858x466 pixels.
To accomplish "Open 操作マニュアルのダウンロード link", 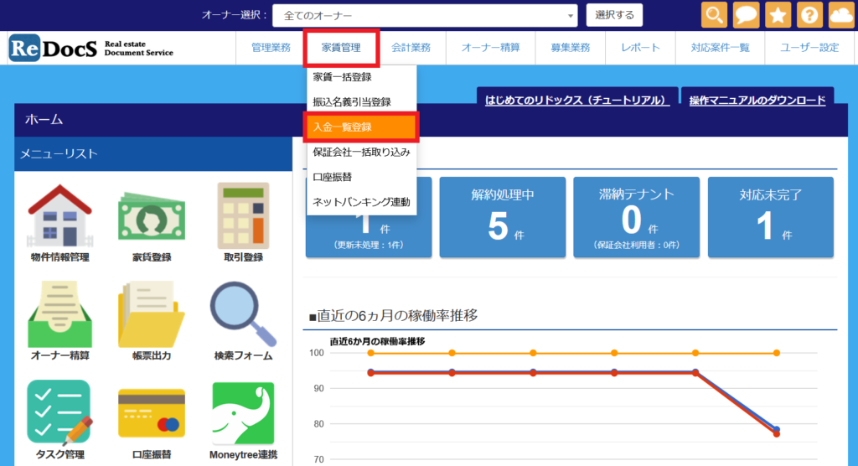I will (x=757, y=101).
